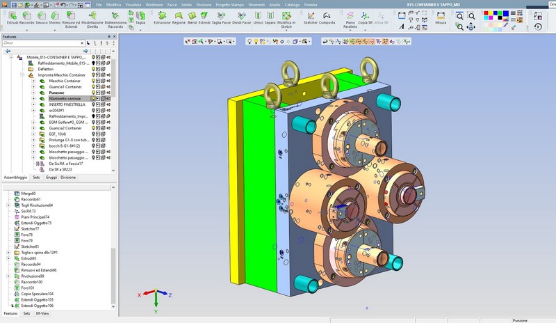Expand the Rivoluzione99 feature node

tap(8, 276)
